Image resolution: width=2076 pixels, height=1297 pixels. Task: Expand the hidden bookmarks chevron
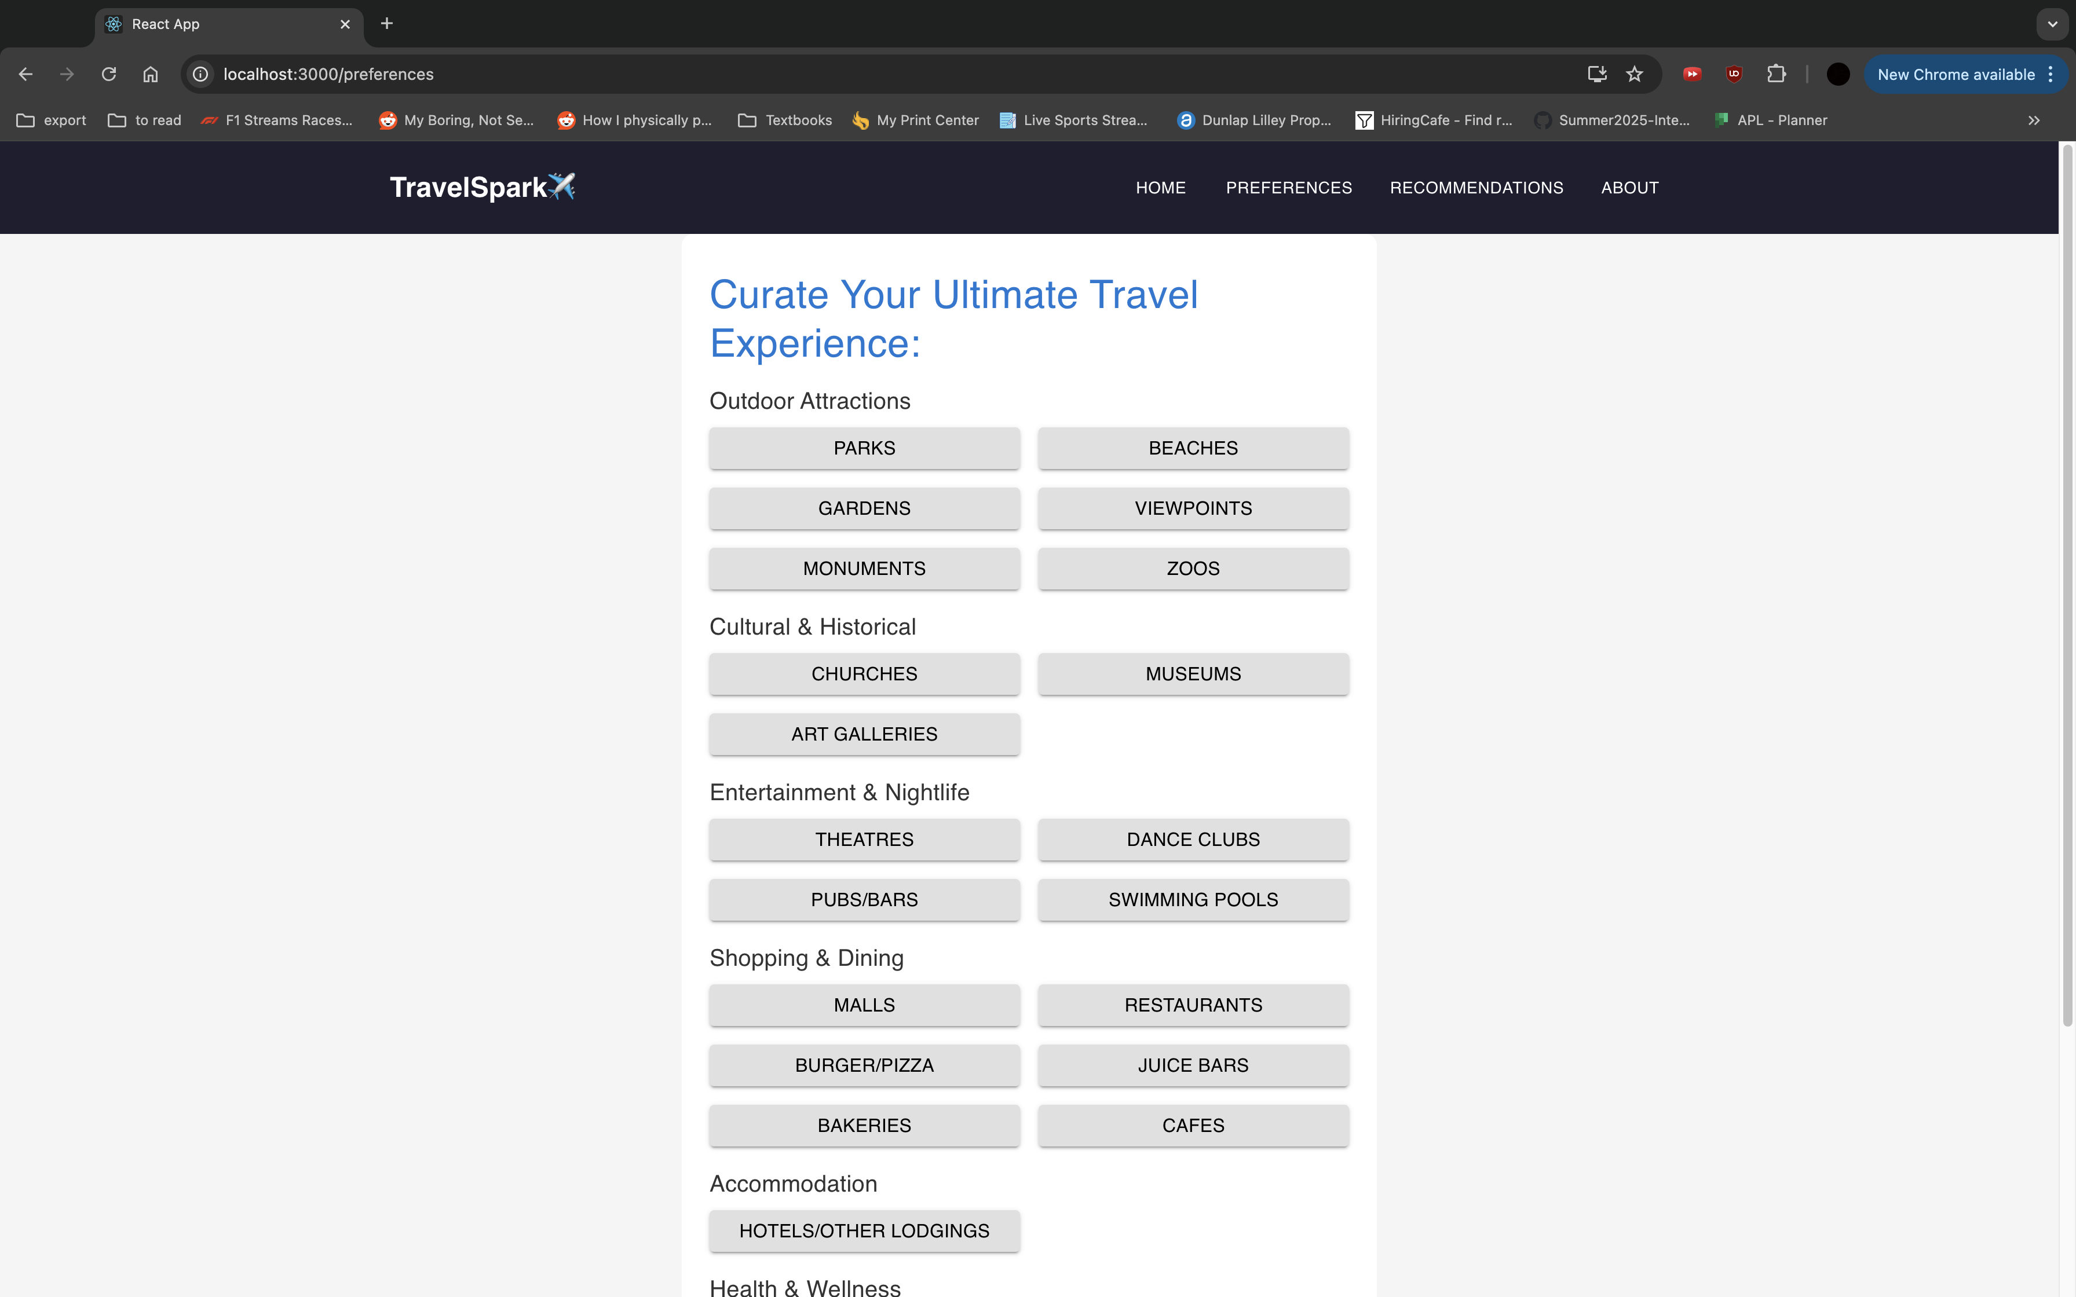point(2033,120)
